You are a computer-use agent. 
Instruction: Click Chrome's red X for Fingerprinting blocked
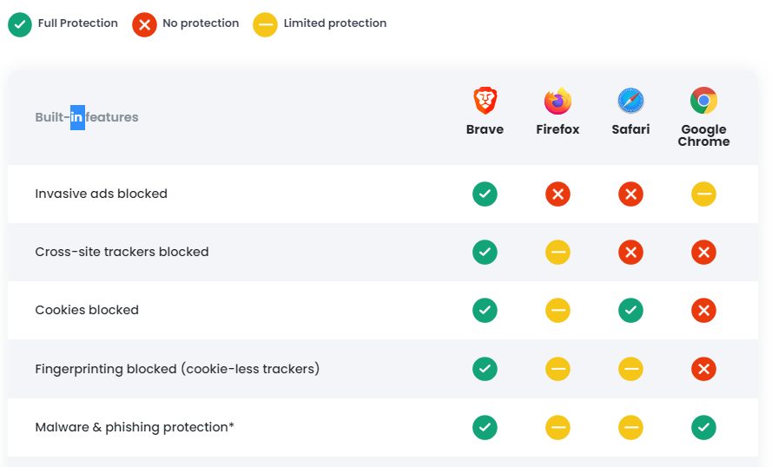[x=703, y=369]
